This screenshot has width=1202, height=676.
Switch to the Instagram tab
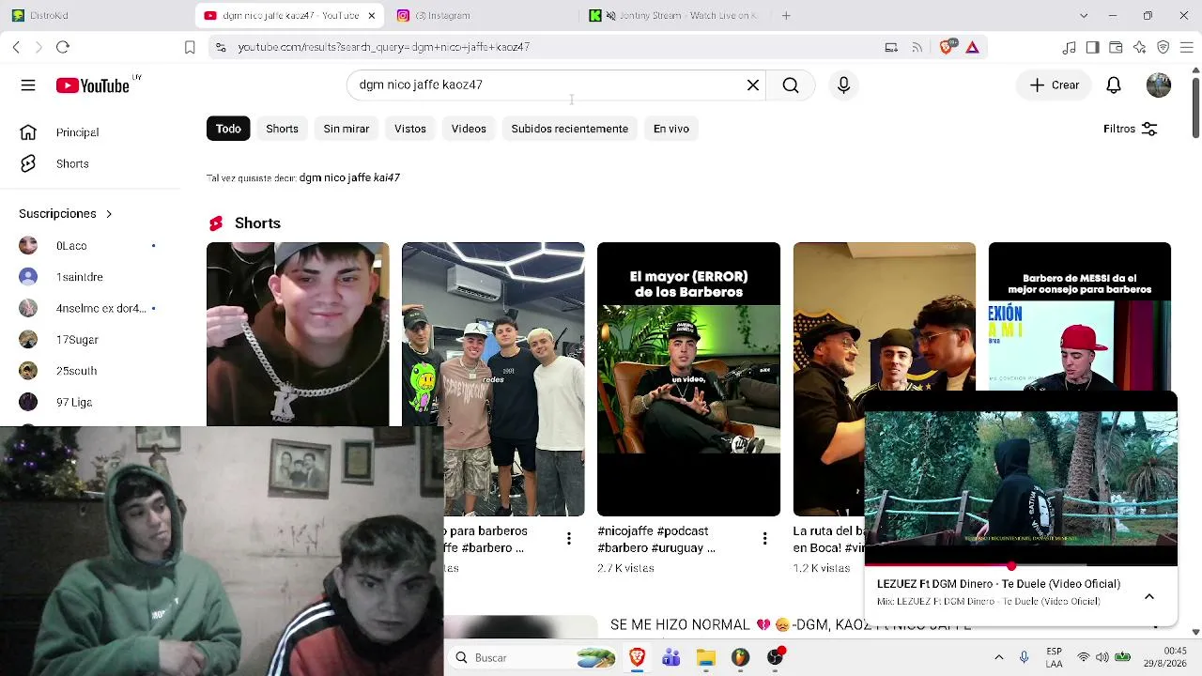point(479,15)
